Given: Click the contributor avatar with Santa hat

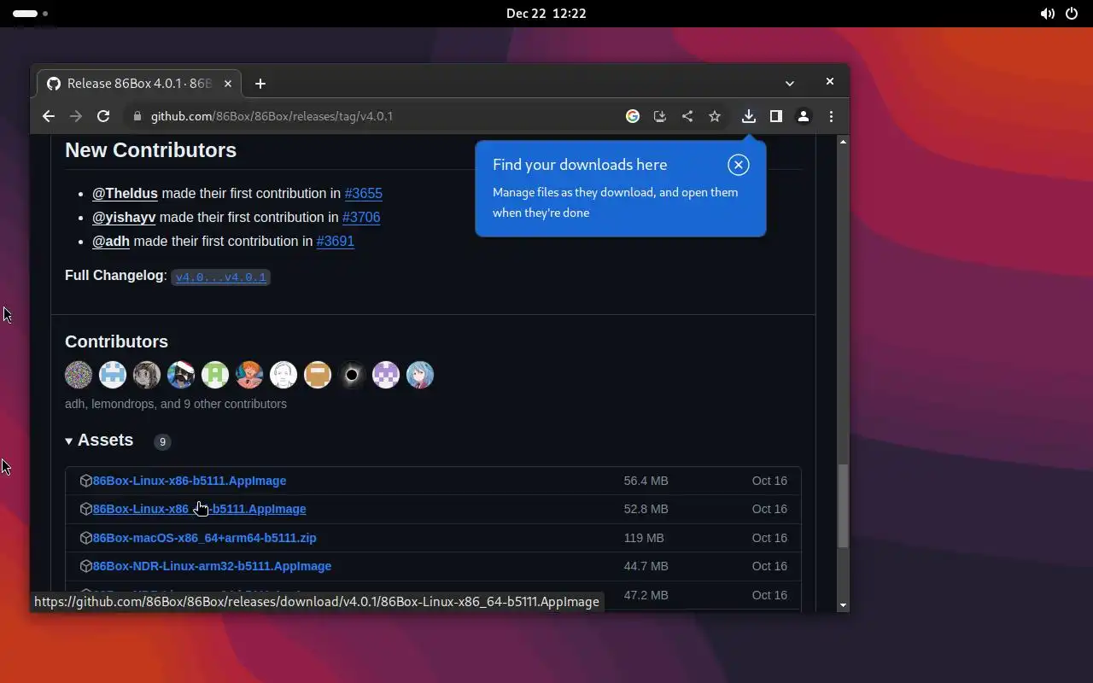Looking at the screenshot, I should tap(181, 375).
